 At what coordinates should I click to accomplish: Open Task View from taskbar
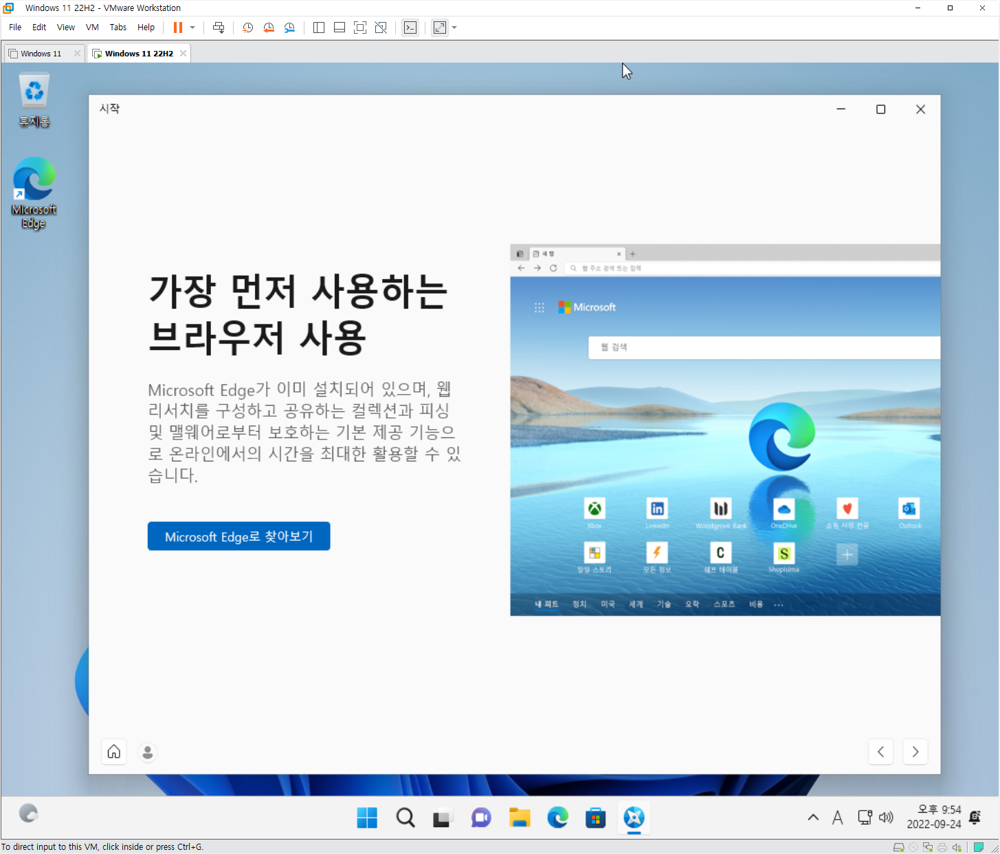(x=442, y=818)
